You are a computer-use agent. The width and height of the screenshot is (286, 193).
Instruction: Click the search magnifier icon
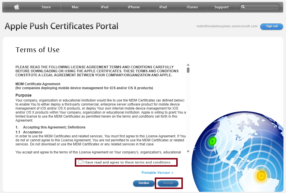click(243, 7)
